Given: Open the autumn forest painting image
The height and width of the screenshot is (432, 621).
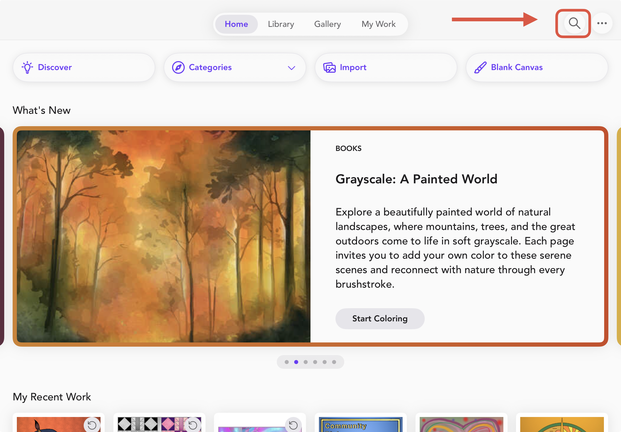Looking at the screenshot, I should [164, 236].
